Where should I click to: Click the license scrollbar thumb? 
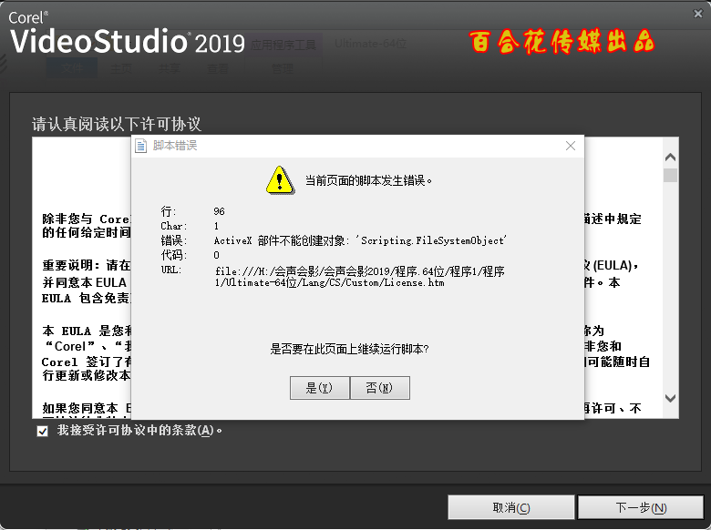coord(670,175)
